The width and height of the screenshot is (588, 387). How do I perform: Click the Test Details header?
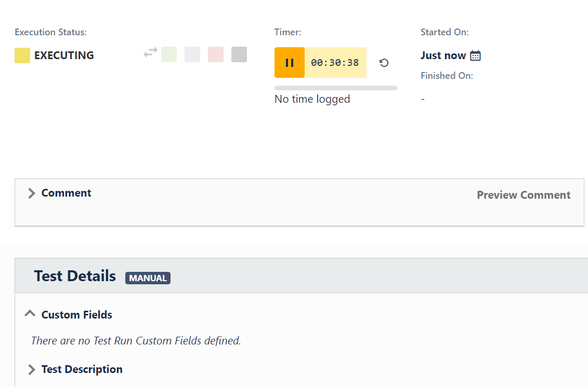pos(75,276)
